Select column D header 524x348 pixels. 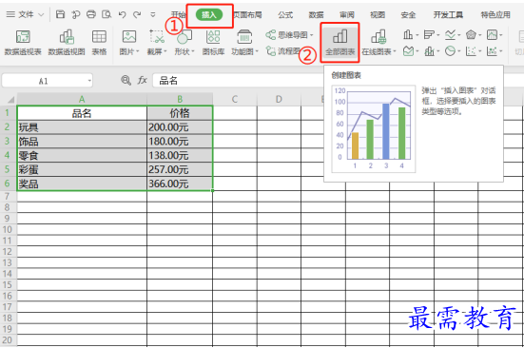pyautogui.click(x=279, y=99)
